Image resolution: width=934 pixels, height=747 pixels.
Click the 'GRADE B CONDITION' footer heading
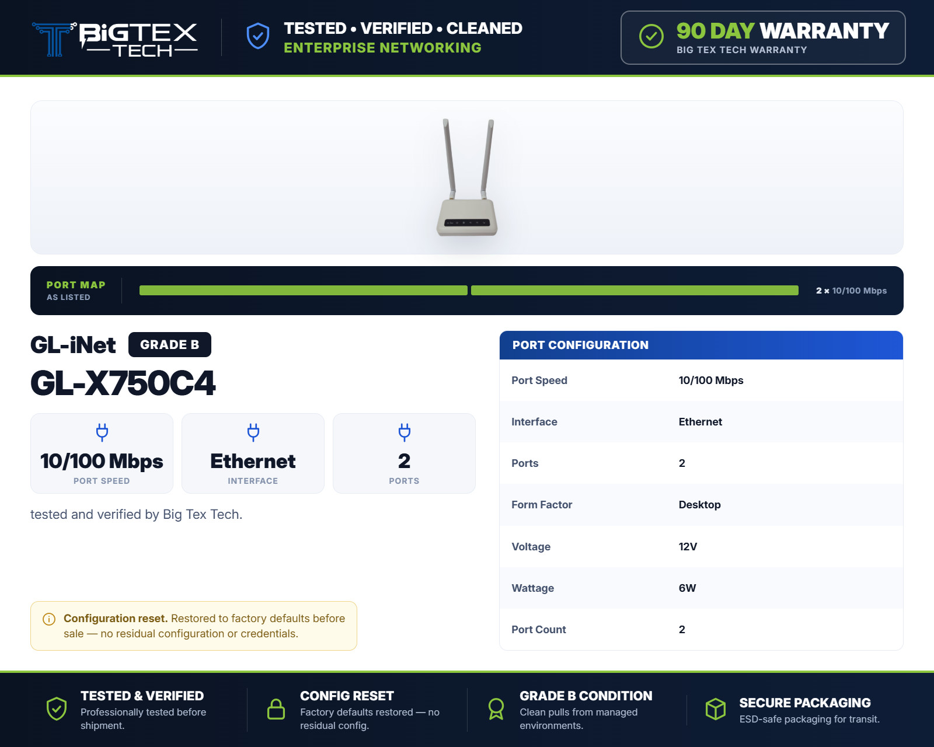point(586,696)
